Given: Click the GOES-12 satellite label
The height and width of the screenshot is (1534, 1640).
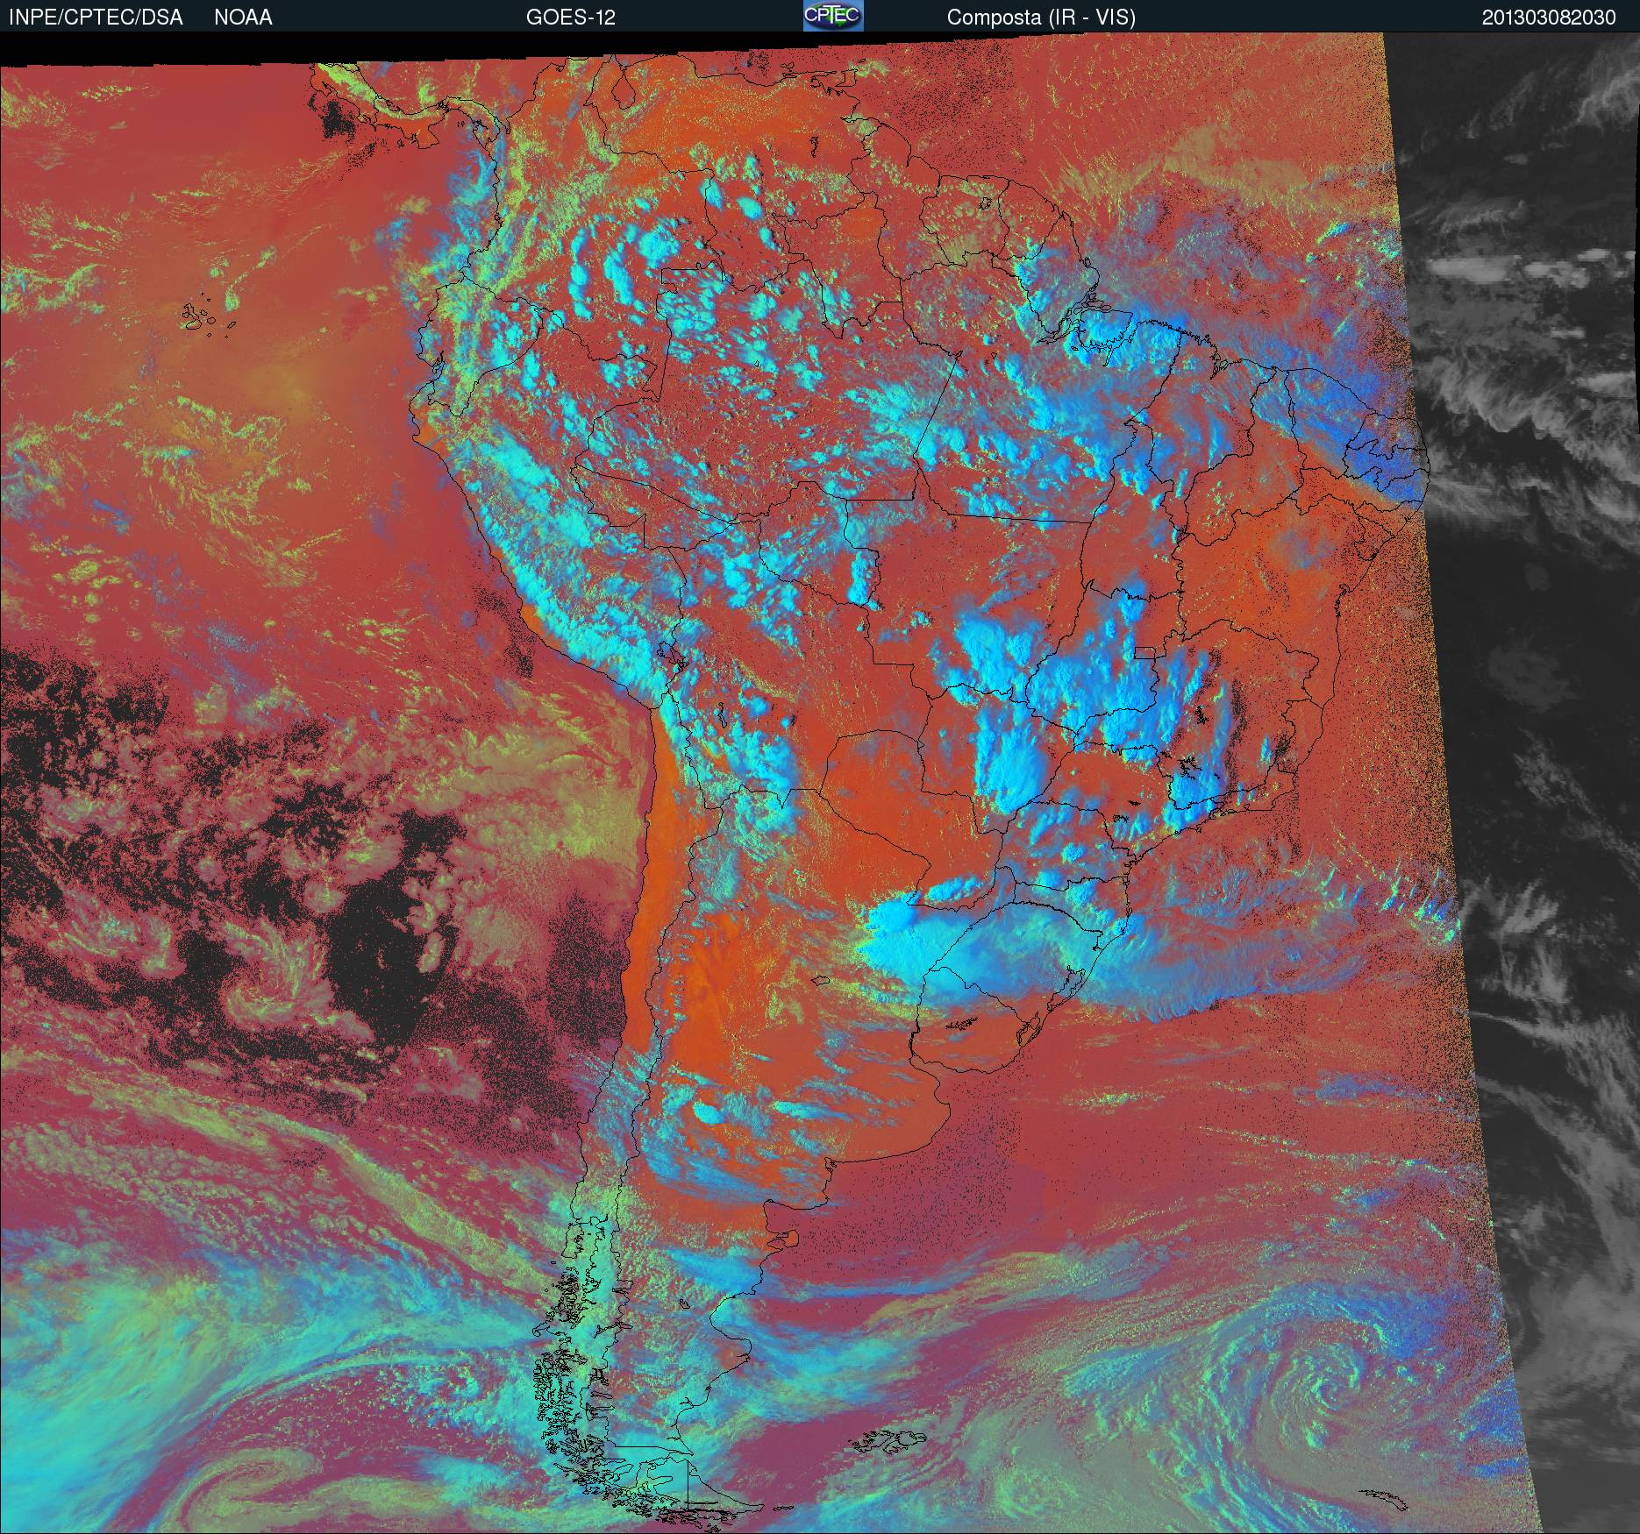Looking at the screenshot, I should pos(570,18).
